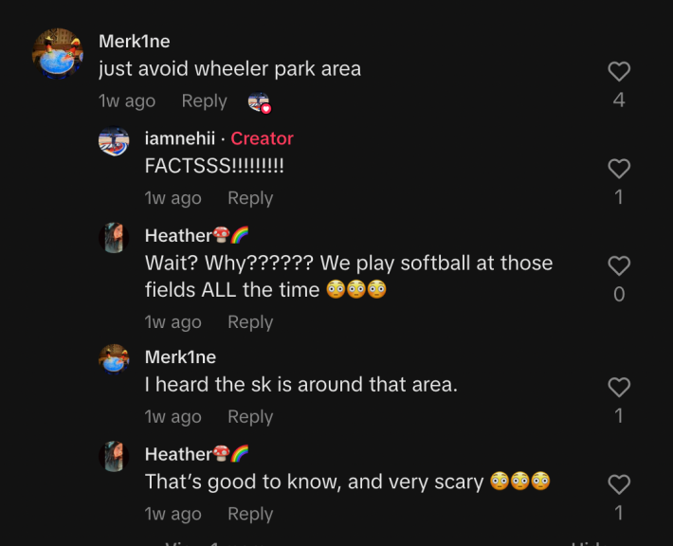Reply to 'just avoid wheeler park area'
The height and width of the screenshot is (546, 673).
pos(205,100)
